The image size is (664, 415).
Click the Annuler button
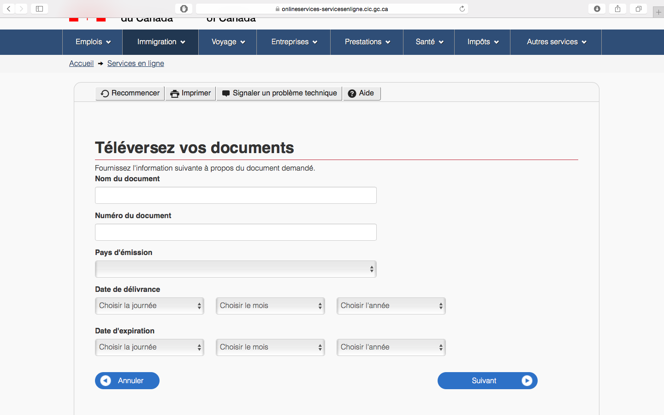click(127, 381)
